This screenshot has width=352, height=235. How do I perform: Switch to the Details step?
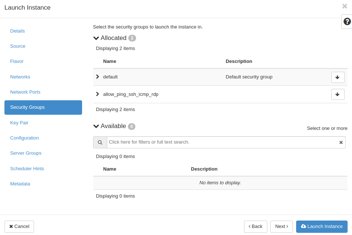[17, 31]
